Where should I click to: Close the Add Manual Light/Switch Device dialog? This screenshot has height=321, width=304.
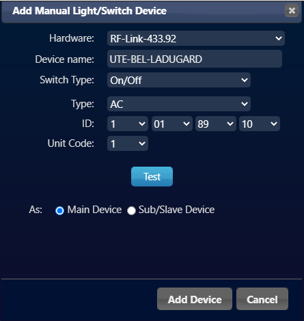click(x=292, y=10)
